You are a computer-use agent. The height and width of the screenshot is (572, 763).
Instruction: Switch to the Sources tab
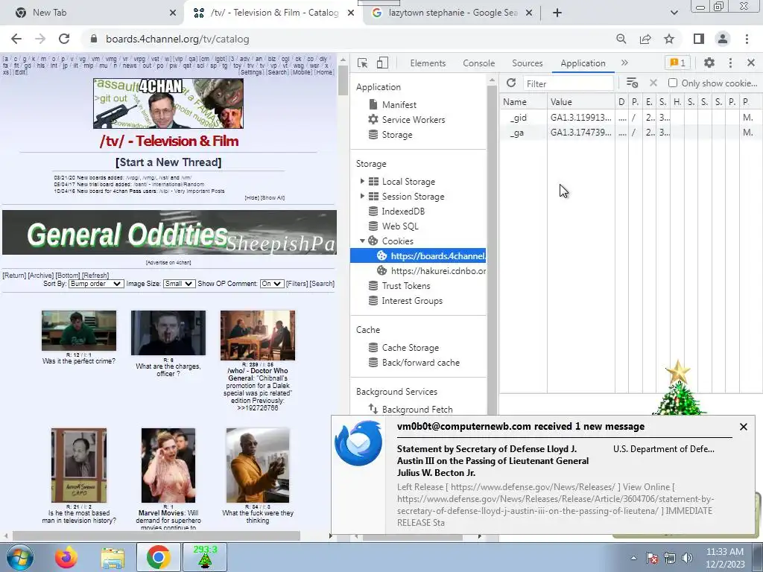tap(527, 63)
